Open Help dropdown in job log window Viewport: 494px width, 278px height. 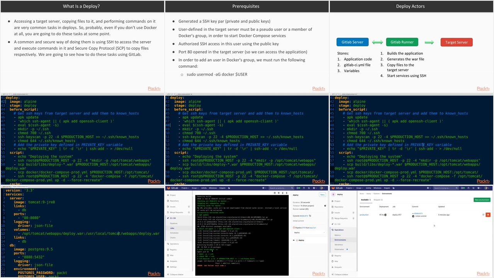pyautogui.click(x=315, y=188)
